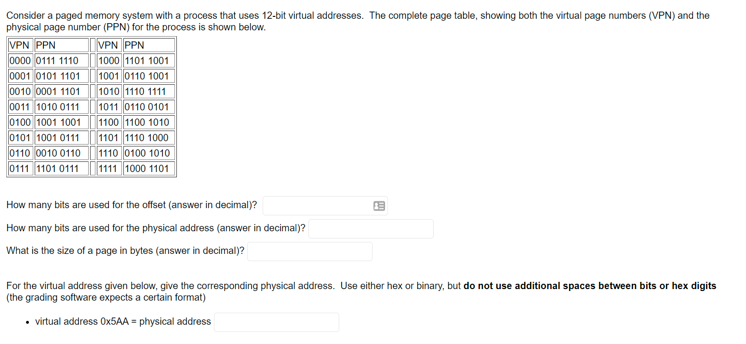Click the PPN cell 1001 0111
Screen dimensions: 746x344
62,138
